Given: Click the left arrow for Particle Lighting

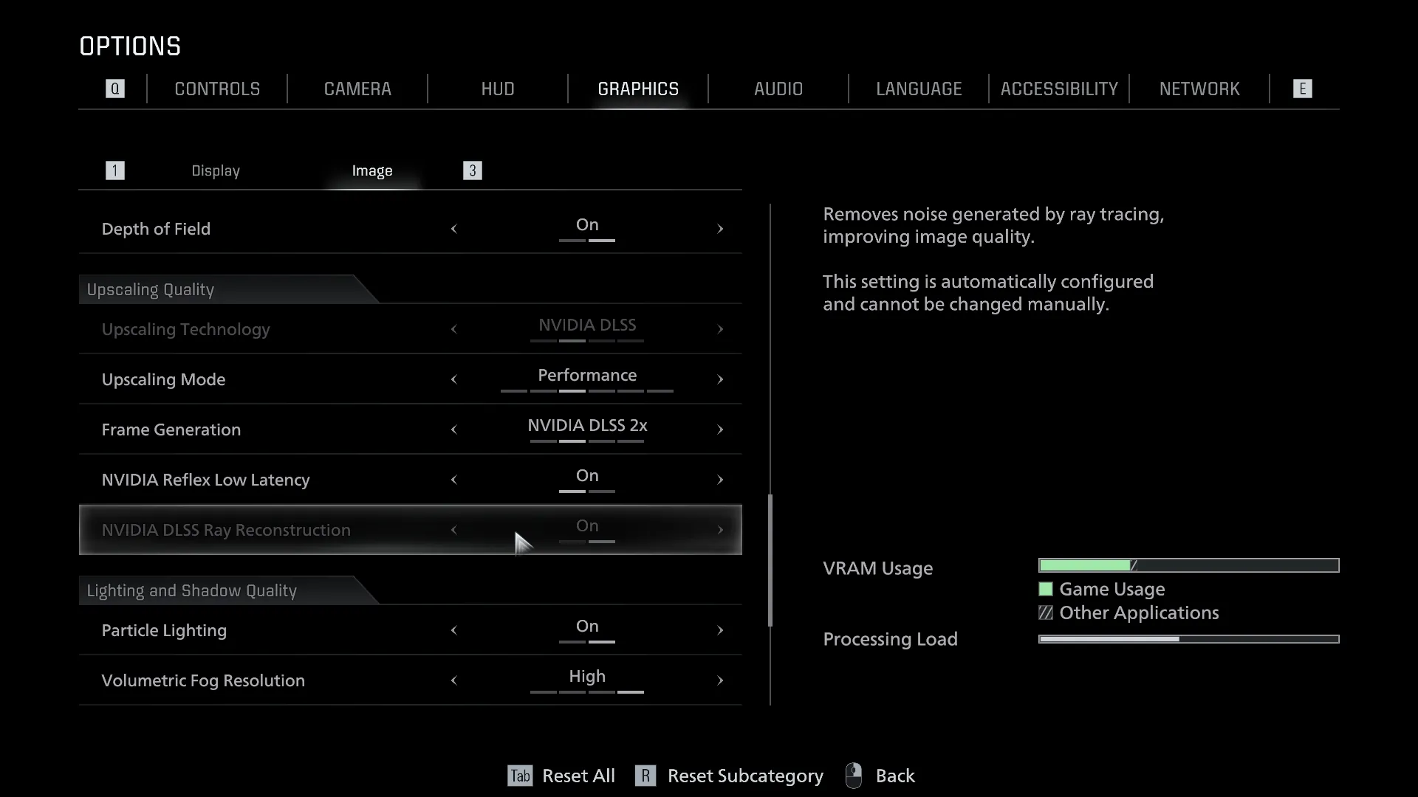Looking at the screenshot, I should pyautogui.click(x=454, y=630).
